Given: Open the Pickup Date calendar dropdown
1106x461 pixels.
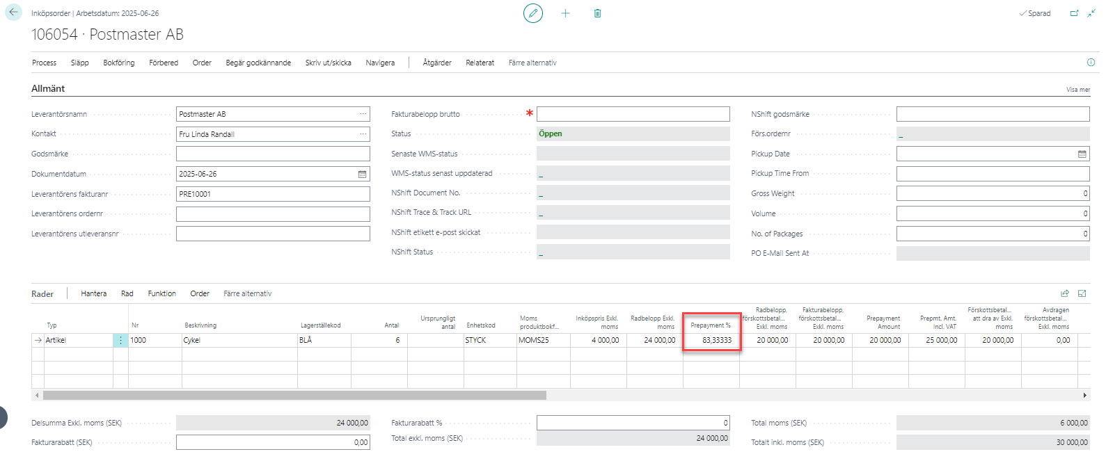Looking at the screenshot, I should pyautogui.click(x=1082, y=154).
